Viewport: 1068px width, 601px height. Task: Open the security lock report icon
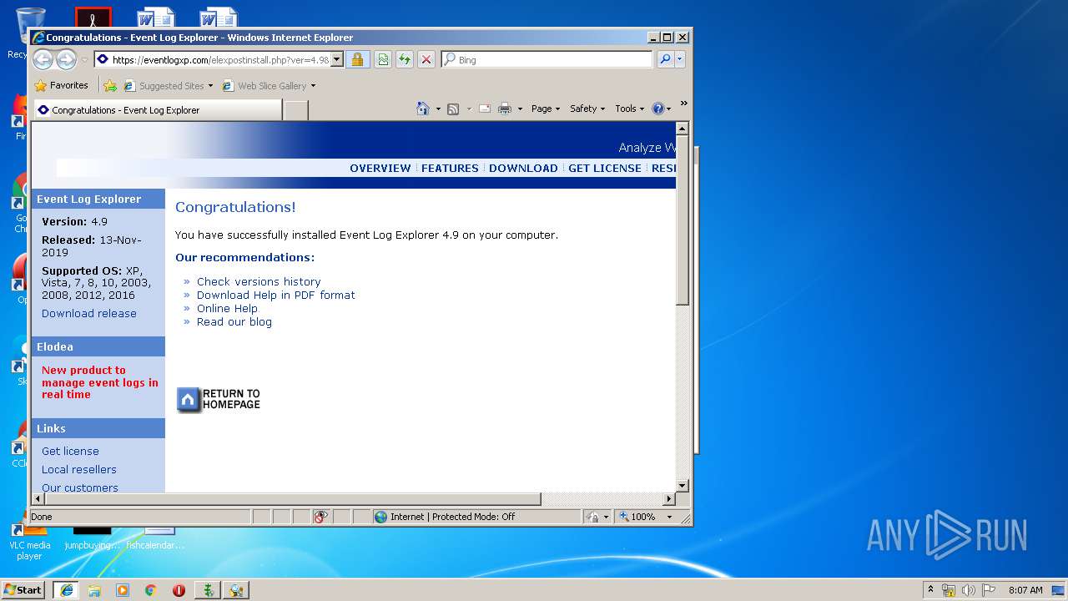click(x=357, y=59)
